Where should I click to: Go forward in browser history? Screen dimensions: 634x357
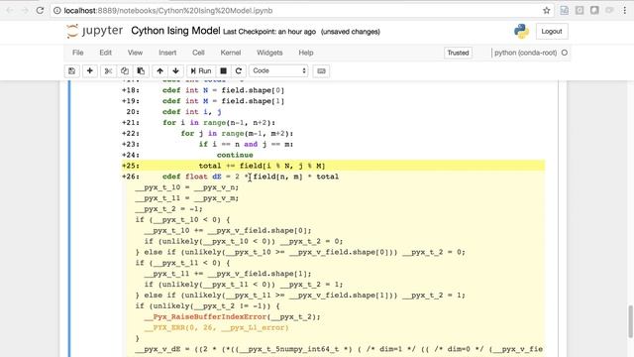pyautogui.click(x=25, y=11)
